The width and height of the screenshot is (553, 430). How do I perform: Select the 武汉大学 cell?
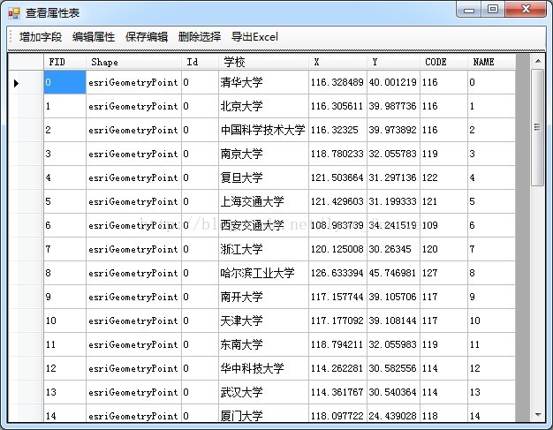[x=263, y=392]
